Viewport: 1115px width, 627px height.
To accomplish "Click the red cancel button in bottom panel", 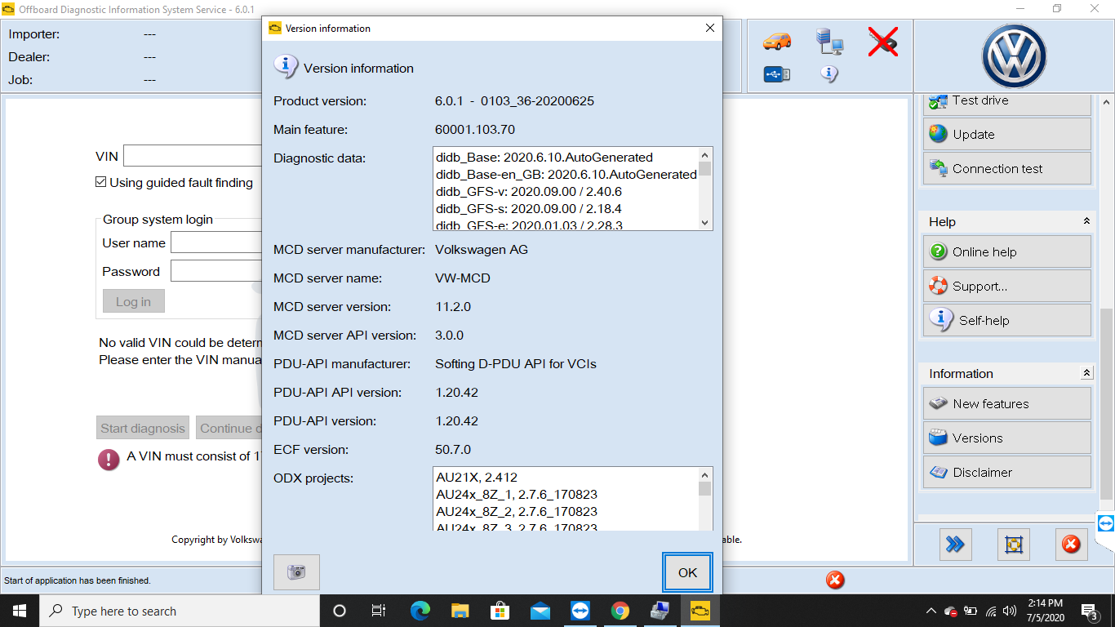I will point(1071,544).
